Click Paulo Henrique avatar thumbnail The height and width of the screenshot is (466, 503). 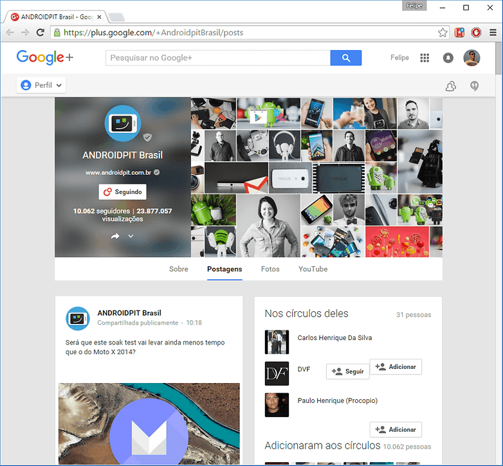[277, 405]
